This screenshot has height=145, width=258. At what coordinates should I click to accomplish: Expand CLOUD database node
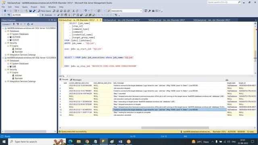pos(8,40)
